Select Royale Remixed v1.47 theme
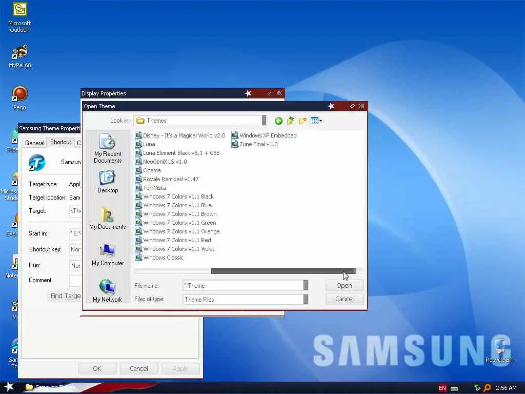The height and width of the screenshot is (394, 525). pos(167,179)
